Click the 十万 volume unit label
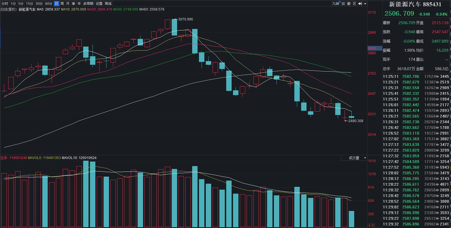Viewport: 451px width, 228px height. (x=371, y=225)
